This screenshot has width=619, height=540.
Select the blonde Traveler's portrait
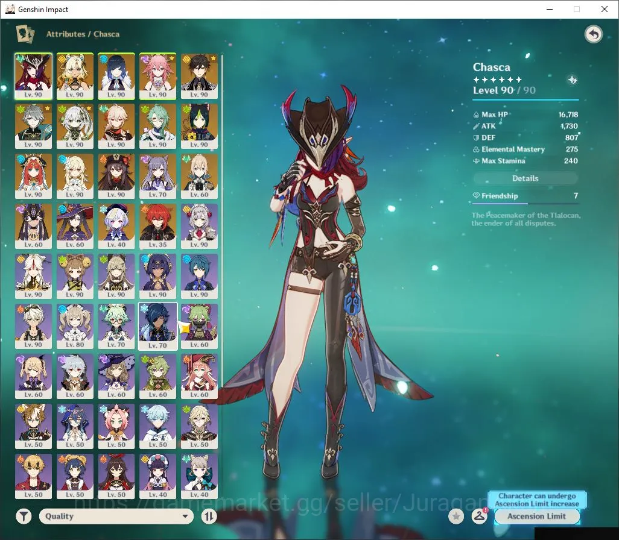coord(75,177)
